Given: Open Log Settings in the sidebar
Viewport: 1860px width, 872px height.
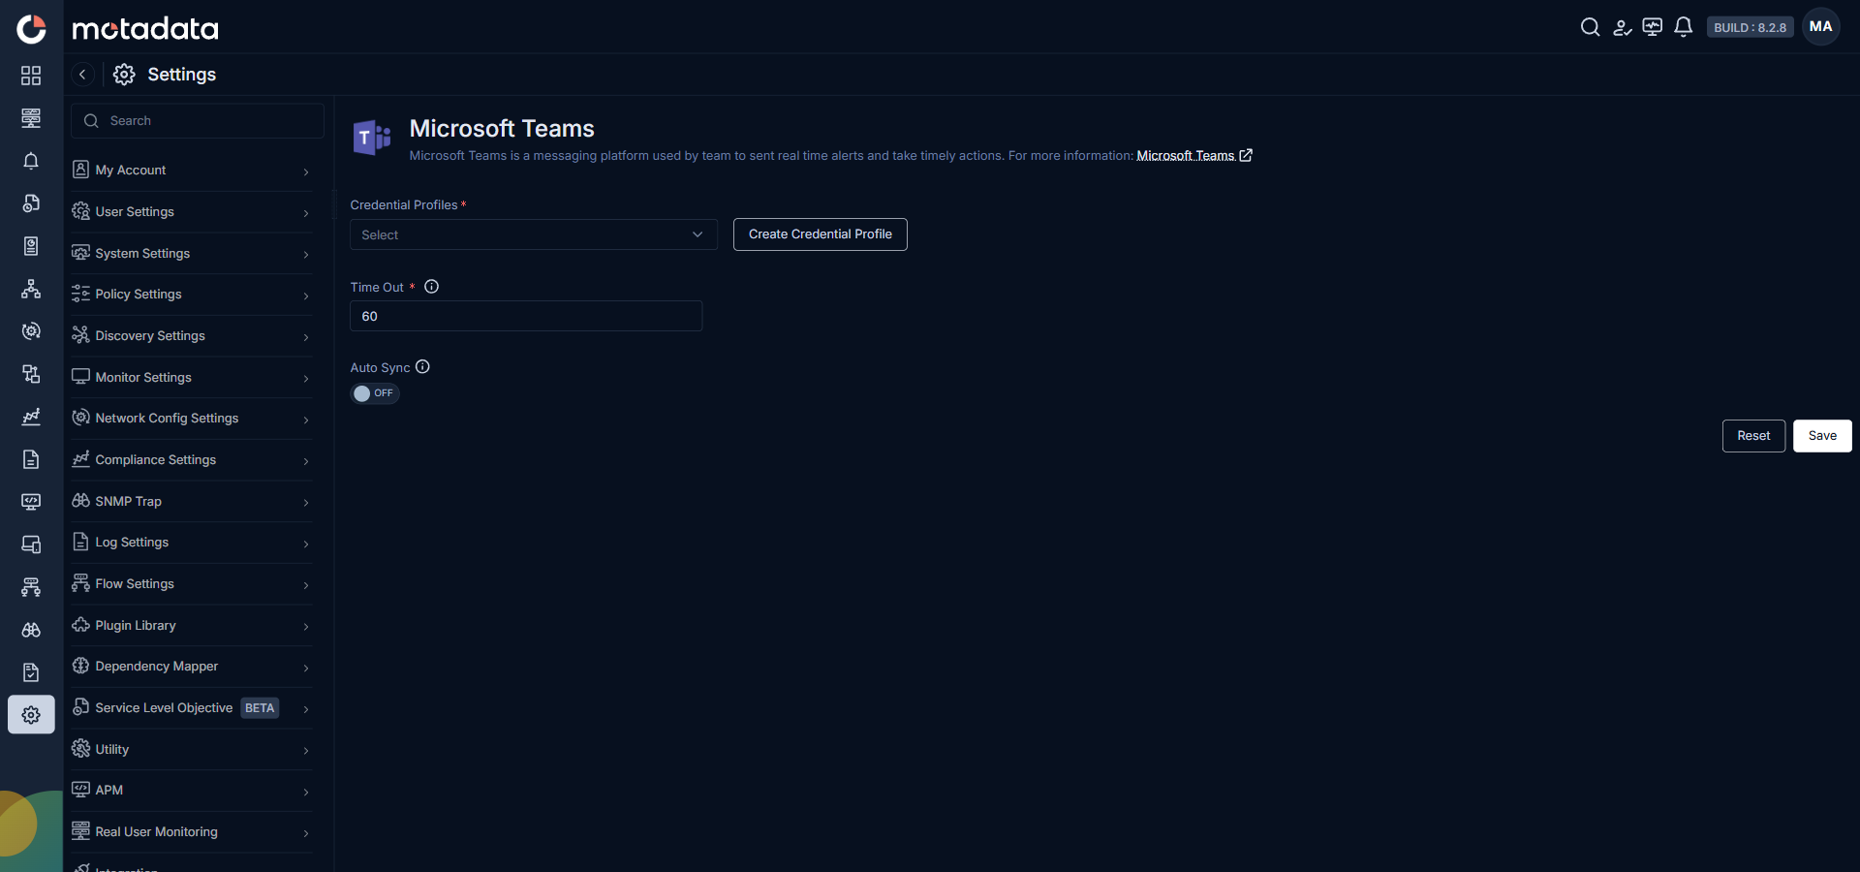Looking at the screenshot, I should click(192, 543).
